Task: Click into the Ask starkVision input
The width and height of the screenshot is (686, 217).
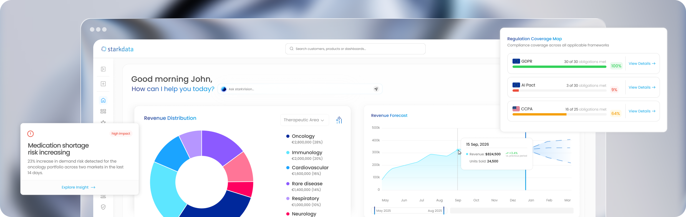Action: pyautogui.click(x=300, y=89)
